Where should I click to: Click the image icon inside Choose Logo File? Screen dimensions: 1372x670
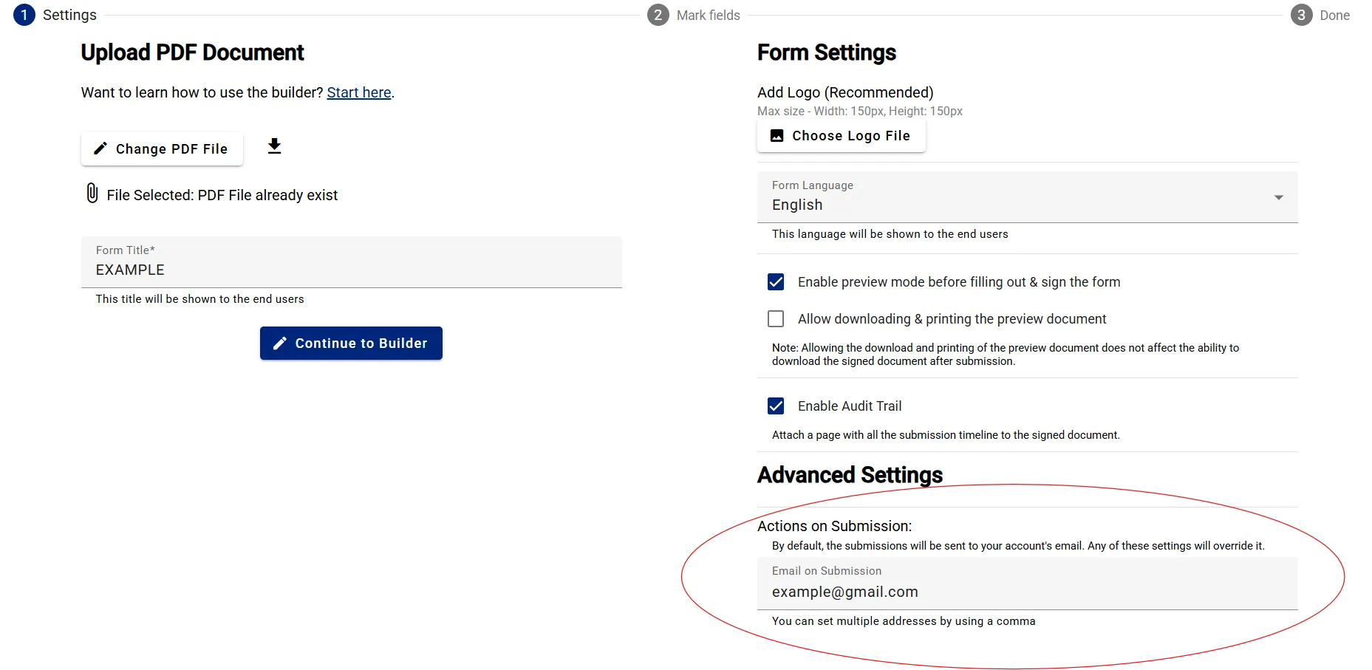pyautogui.click(x=776, y=136)
